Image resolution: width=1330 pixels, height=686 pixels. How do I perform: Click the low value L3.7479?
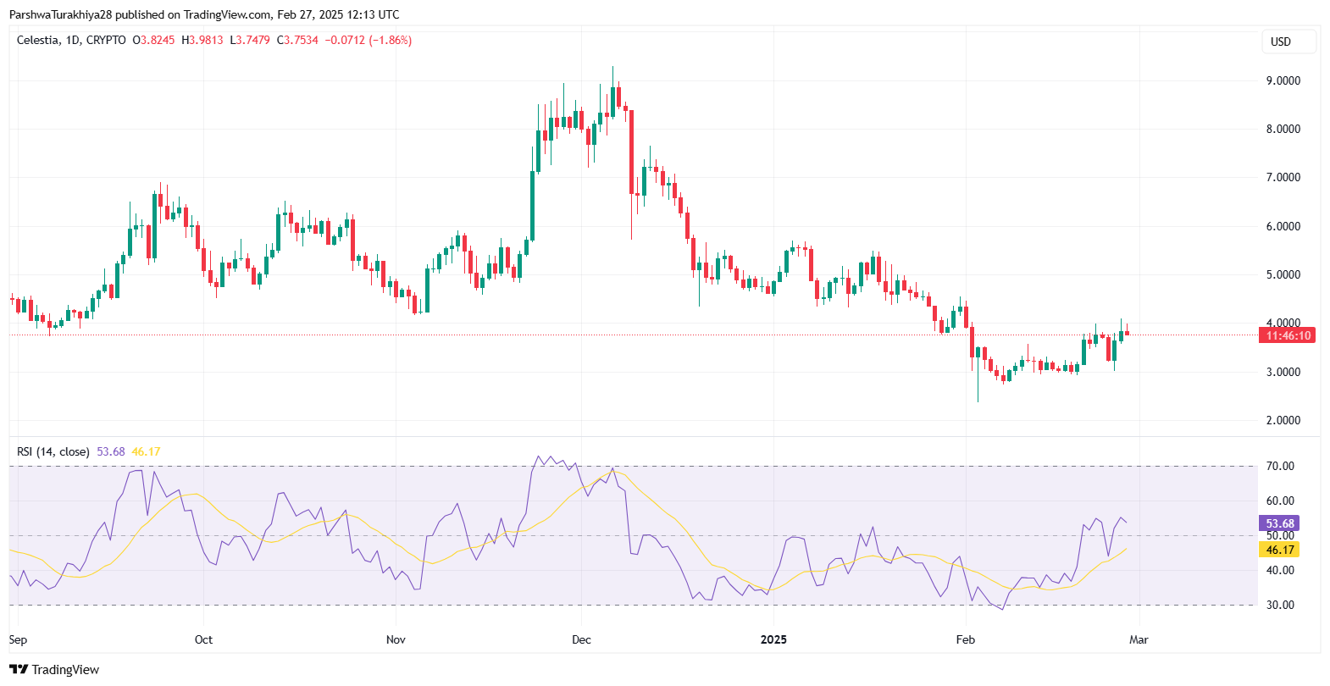250,40
